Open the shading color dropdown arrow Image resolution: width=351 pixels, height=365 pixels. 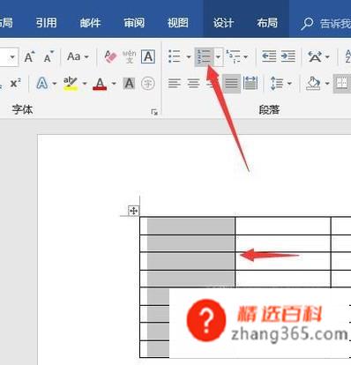[327, 84]
